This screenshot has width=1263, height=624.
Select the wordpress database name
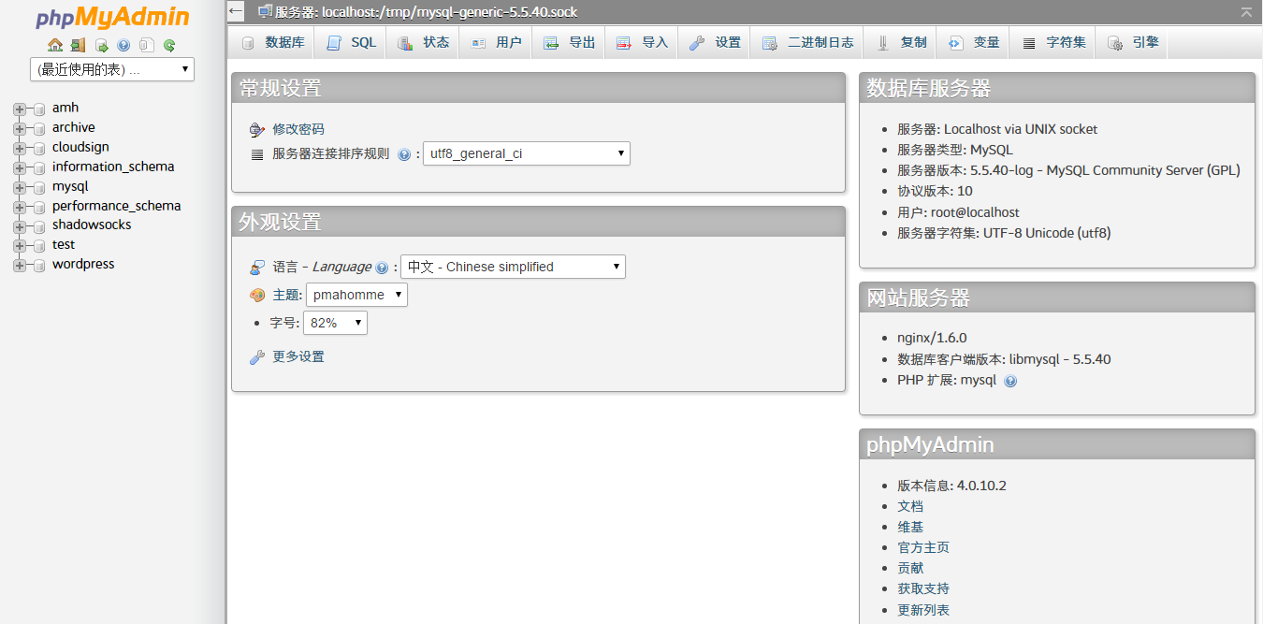coord(83,265)
